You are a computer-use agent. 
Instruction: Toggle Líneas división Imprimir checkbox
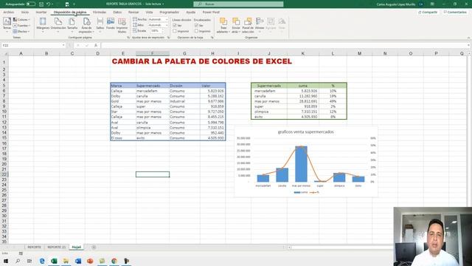click(x=175, y=31)
